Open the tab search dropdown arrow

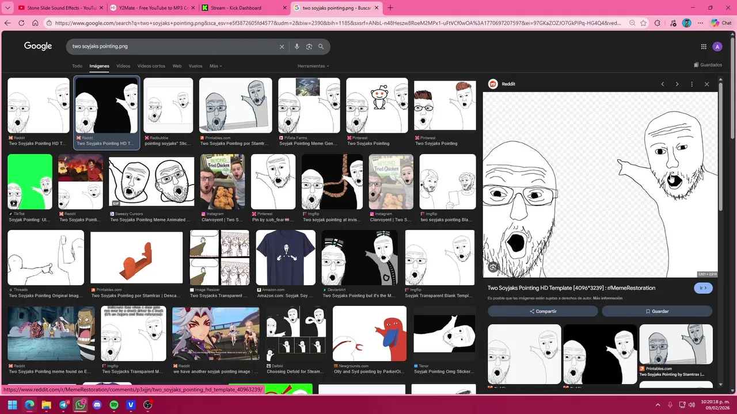7,8
